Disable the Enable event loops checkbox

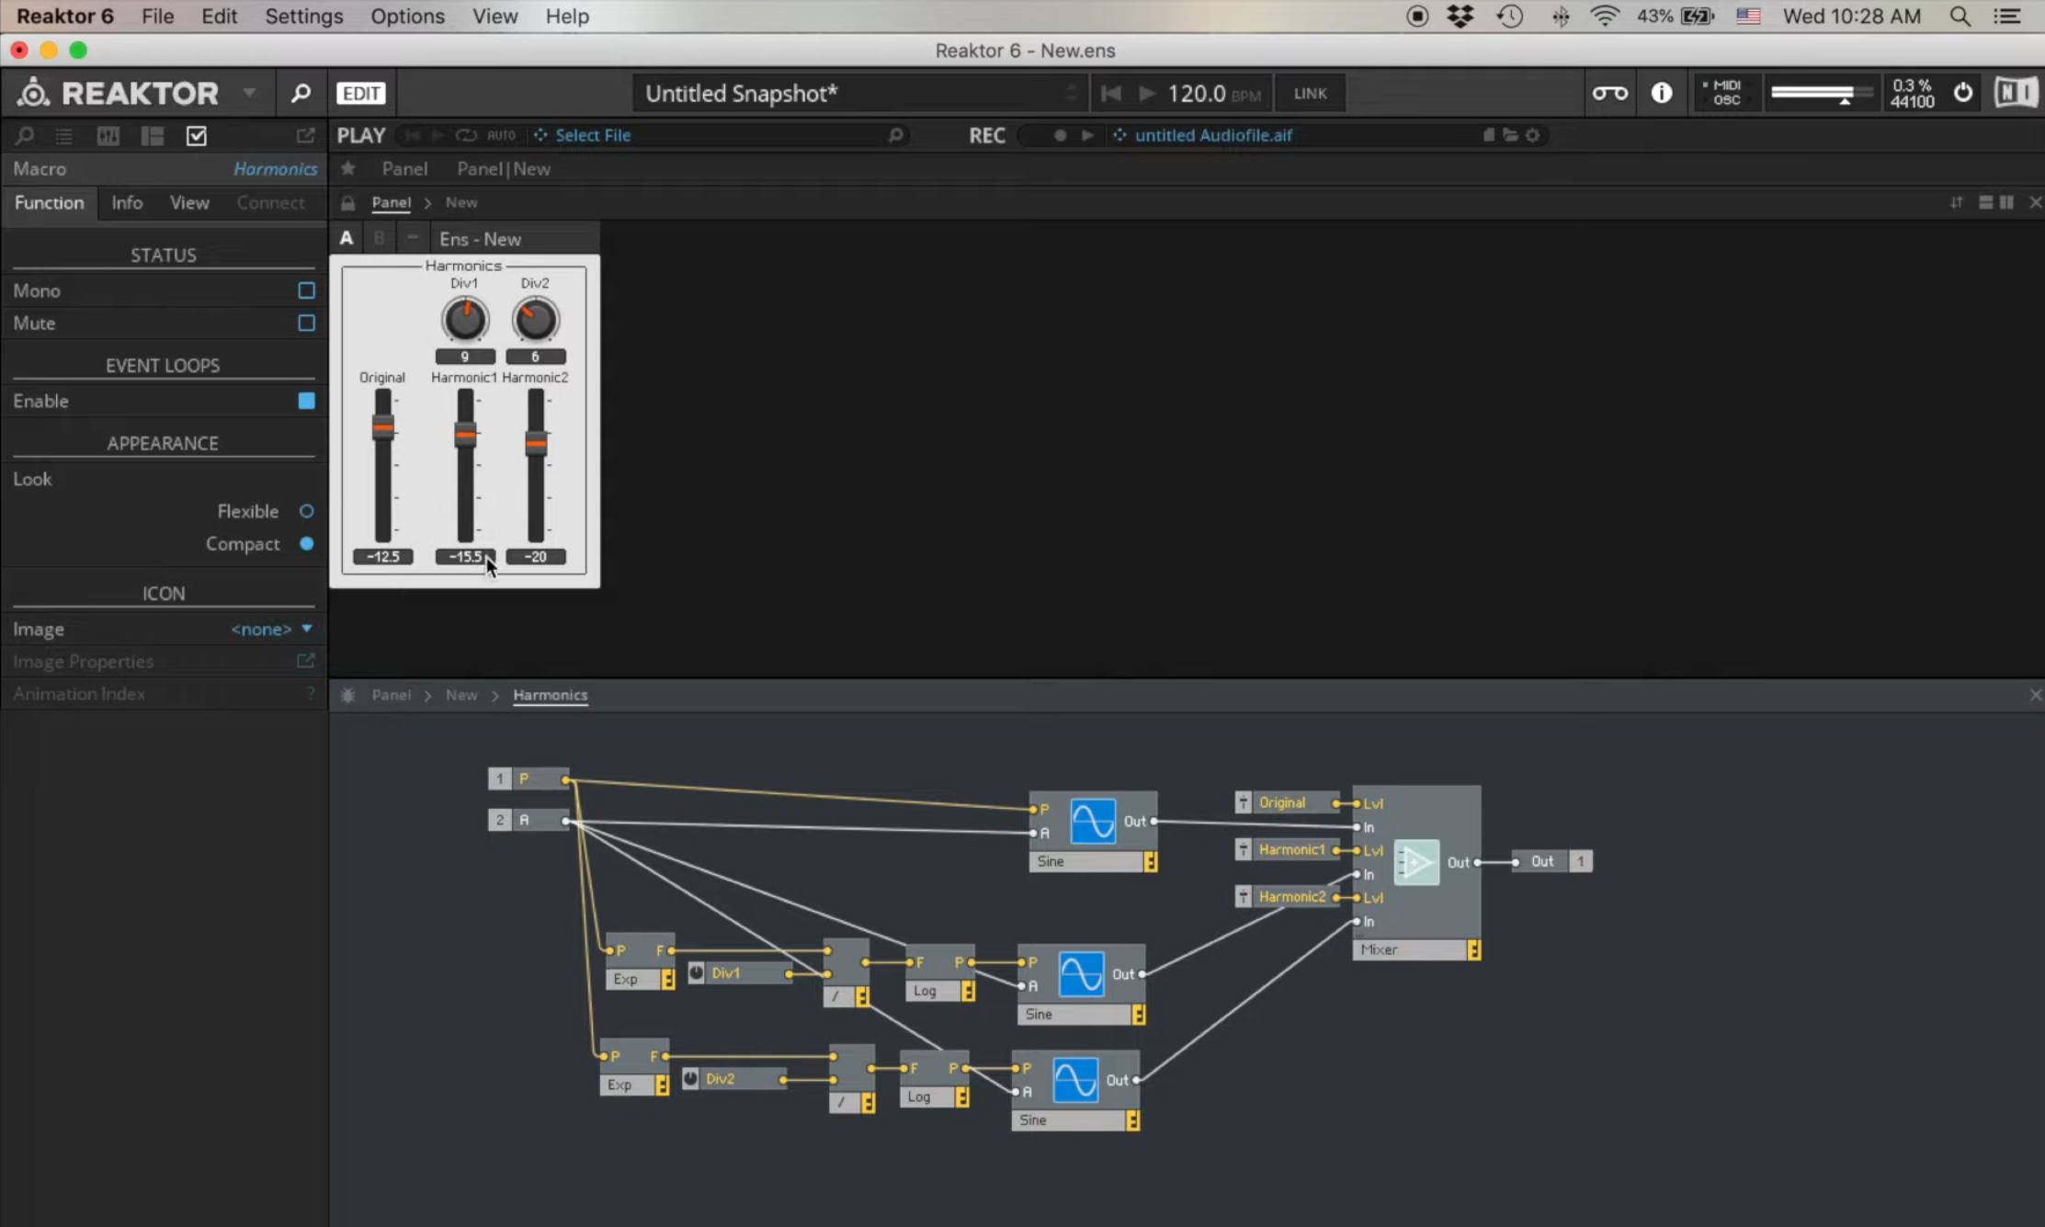click(306, 401)
